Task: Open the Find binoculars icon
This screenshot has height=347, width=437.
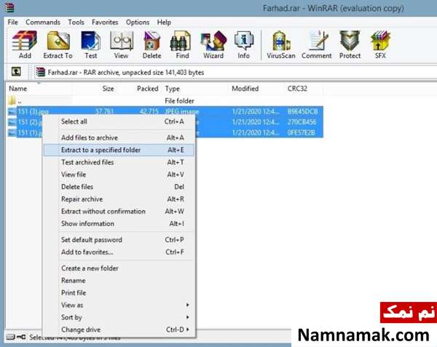Action: pyautogui.click(x=182, y=44)
